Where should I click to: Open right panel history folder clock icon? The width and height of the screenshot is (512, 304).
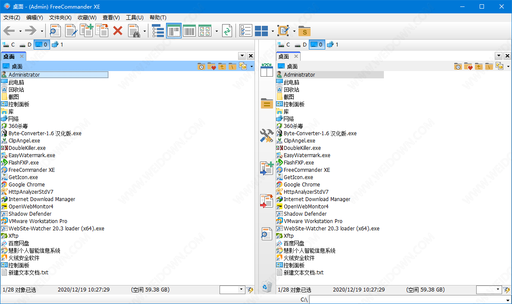coord(458,66)
